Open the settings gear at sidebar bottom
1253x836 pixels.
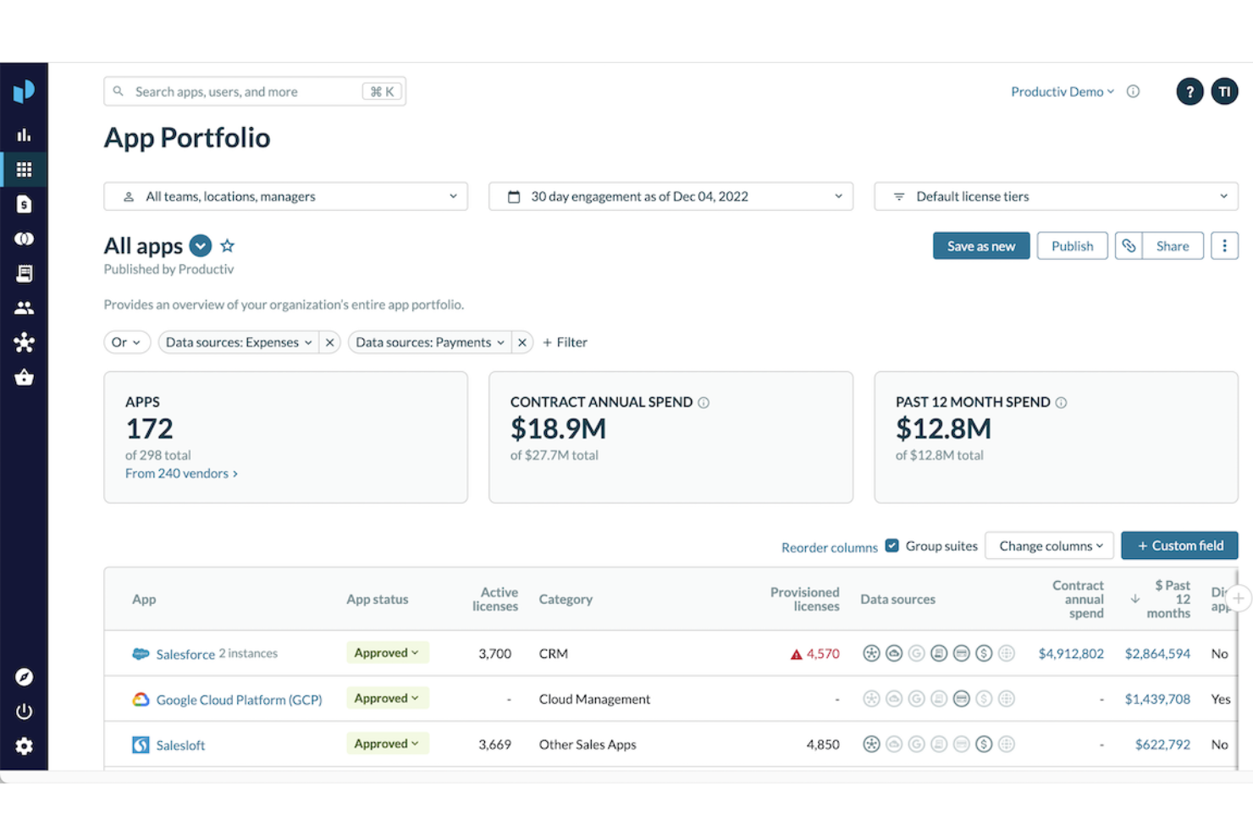[24, 746]
